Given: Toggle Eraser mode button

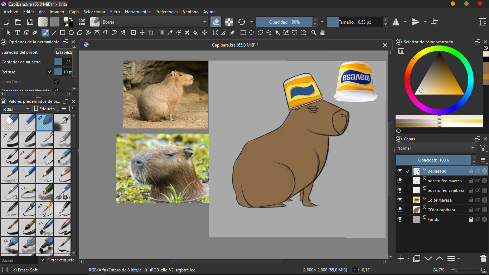Looking at the screenshot, I should (216, 22).
